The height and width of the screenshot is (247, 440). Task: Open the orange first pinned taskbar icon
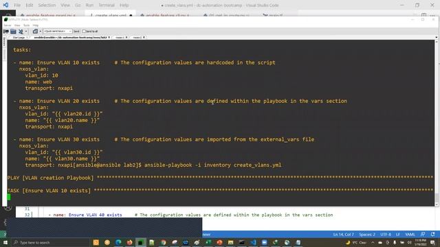[x=96, y=242]
